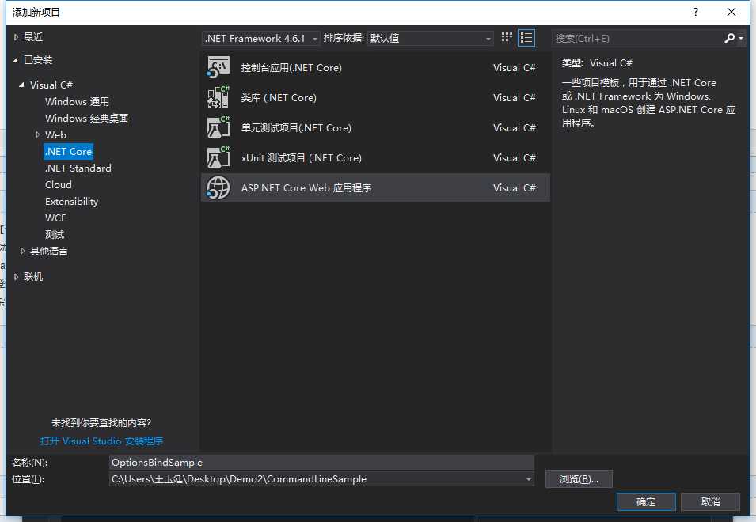Click the xUnit Test Project template icon
The height and width of the screenshot is (522, 756).
pos(218,157)
